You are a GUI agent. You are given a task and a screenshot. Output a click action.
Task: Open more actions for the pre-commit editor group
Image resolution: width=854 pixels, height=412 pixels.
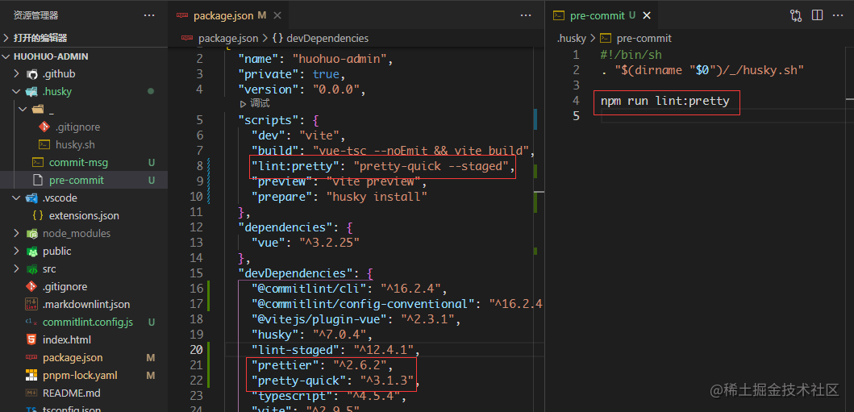click(x=838, y=15)
